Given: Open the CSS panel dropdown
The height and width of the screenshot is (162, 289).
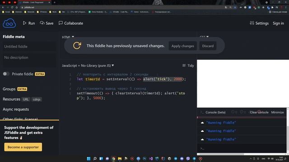Looking at the screenshot, I should pos(204,37).
